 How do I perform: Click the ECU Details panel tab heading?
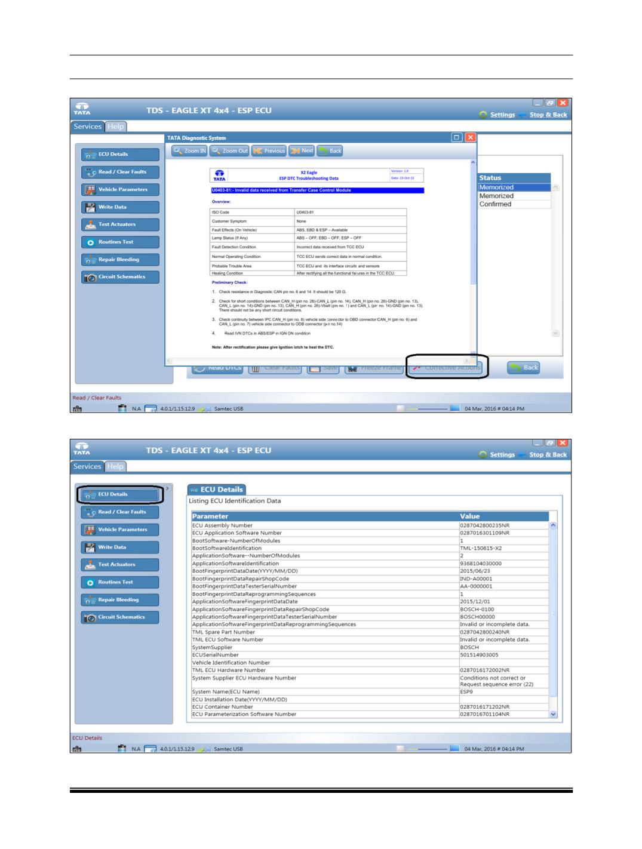(x=216, y=490)
